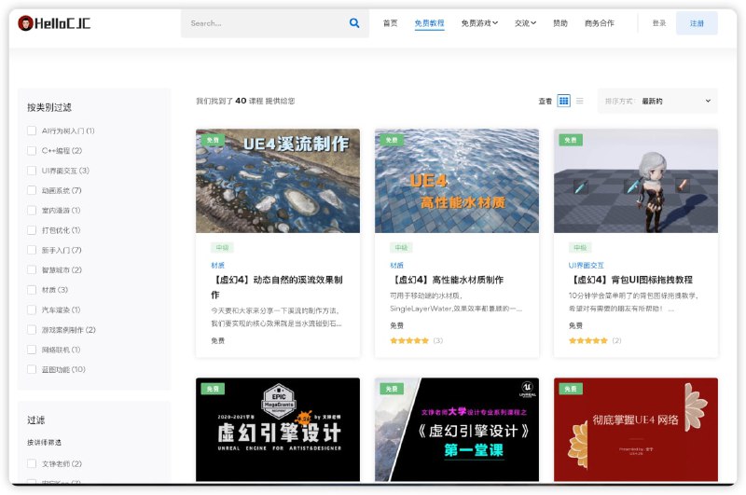
Task: Click 中级 level tag on 溪流 course
Action: click(x=222, y=247)
